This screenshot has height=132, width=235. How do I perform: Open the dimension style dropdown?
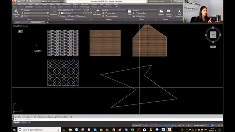(x=70, y=10)
